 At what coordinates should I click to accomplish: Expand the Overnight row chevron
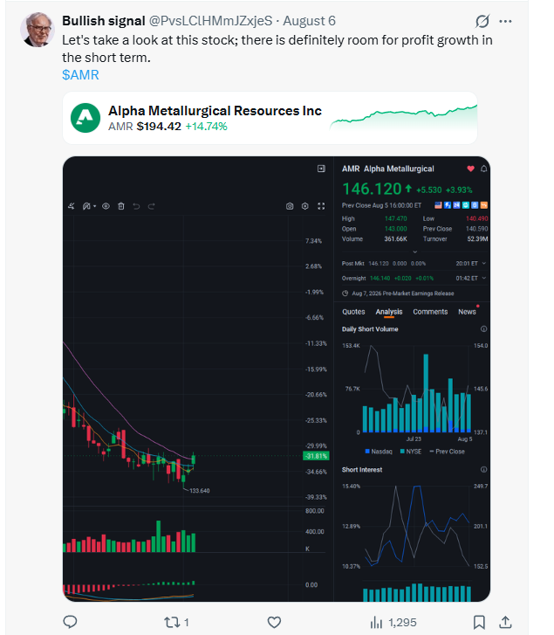pos(484,279)
